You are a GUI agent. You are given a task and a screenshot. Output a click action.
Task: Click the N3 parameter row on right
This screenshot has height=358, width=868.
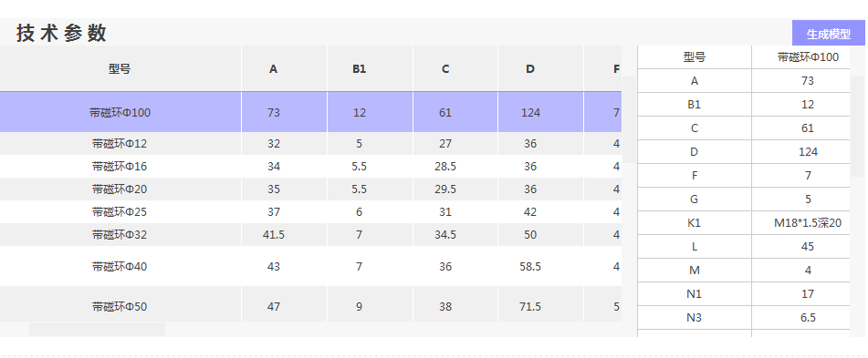pyautogui.click(x=744, y=318)
